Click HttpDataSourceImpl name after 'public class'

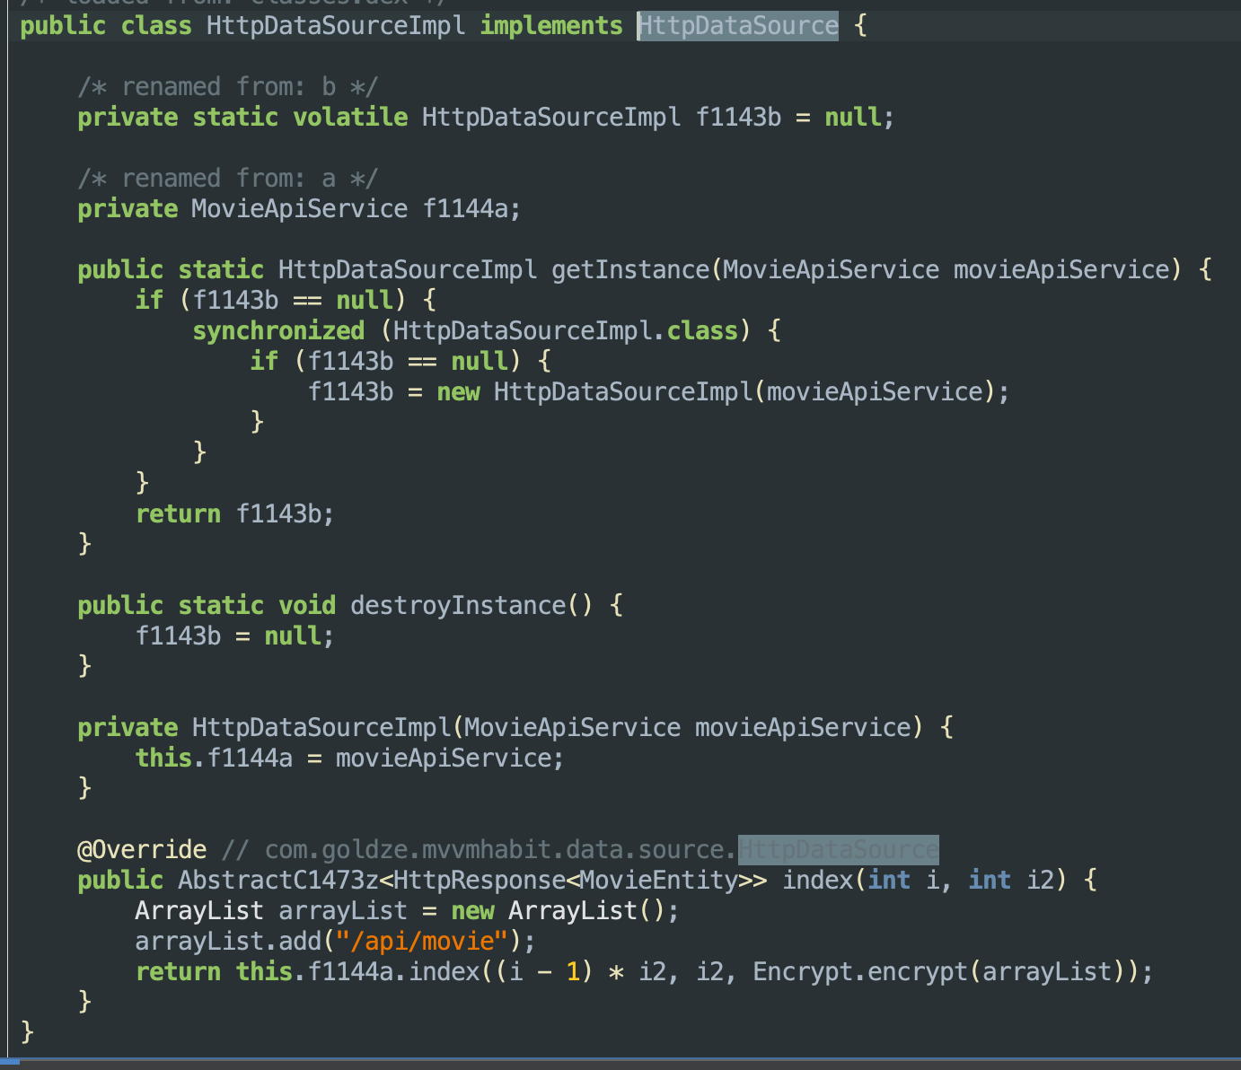click(x=336, y=26)
